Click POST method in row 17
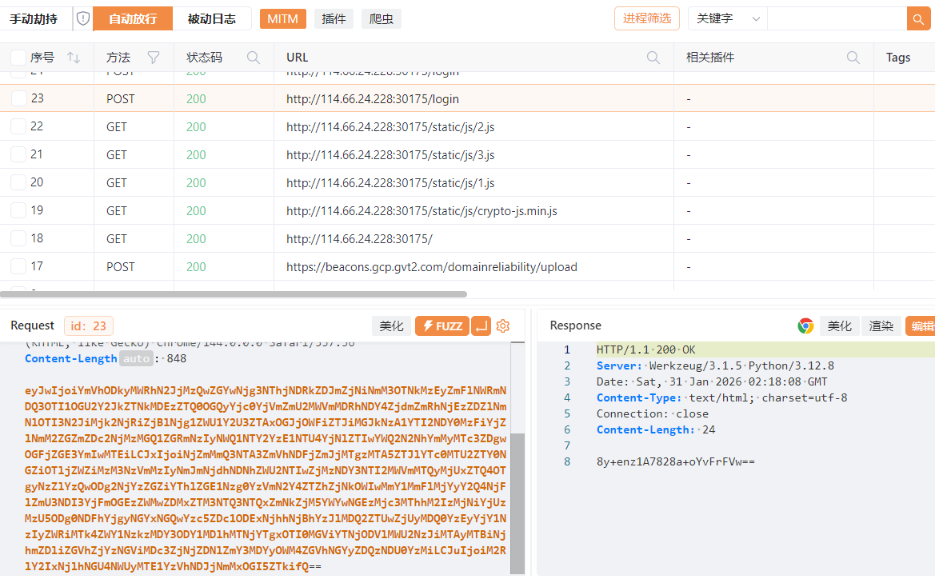 pos(121,267)
